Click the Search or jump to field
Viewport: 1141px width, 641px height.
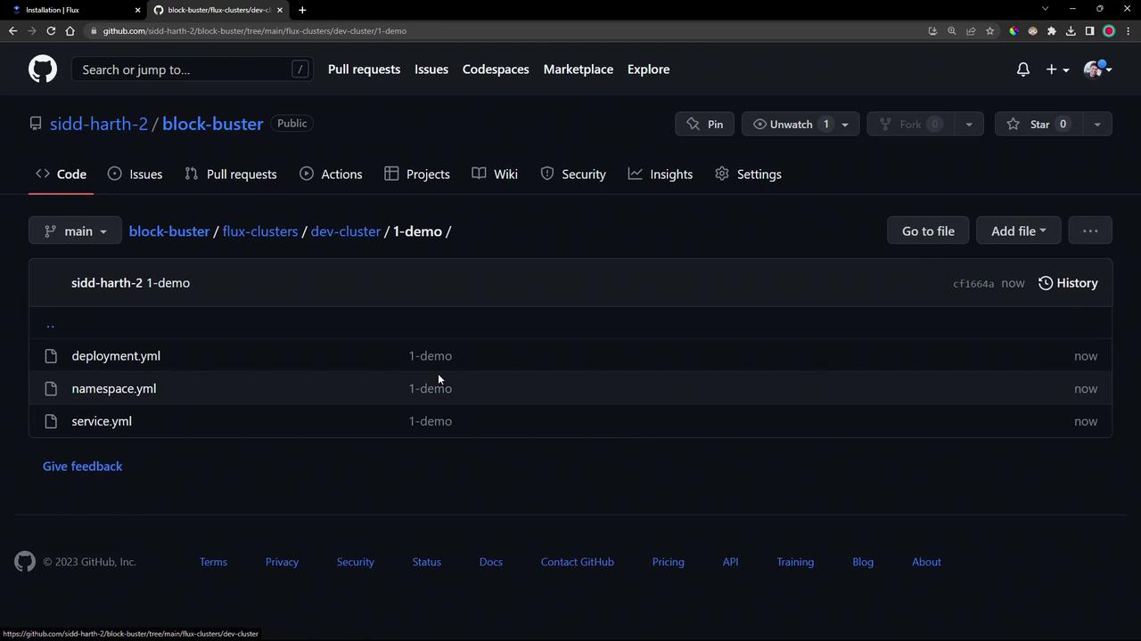coord(193,69)
